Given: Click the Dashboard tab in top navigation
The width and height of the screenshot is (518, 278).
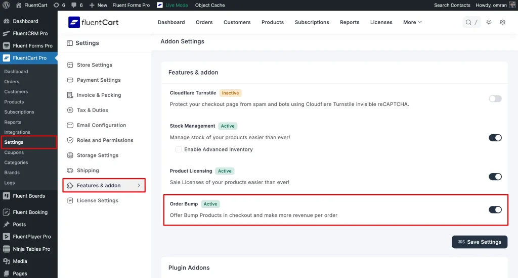Looking at the screenshot, I should point(171,22).
